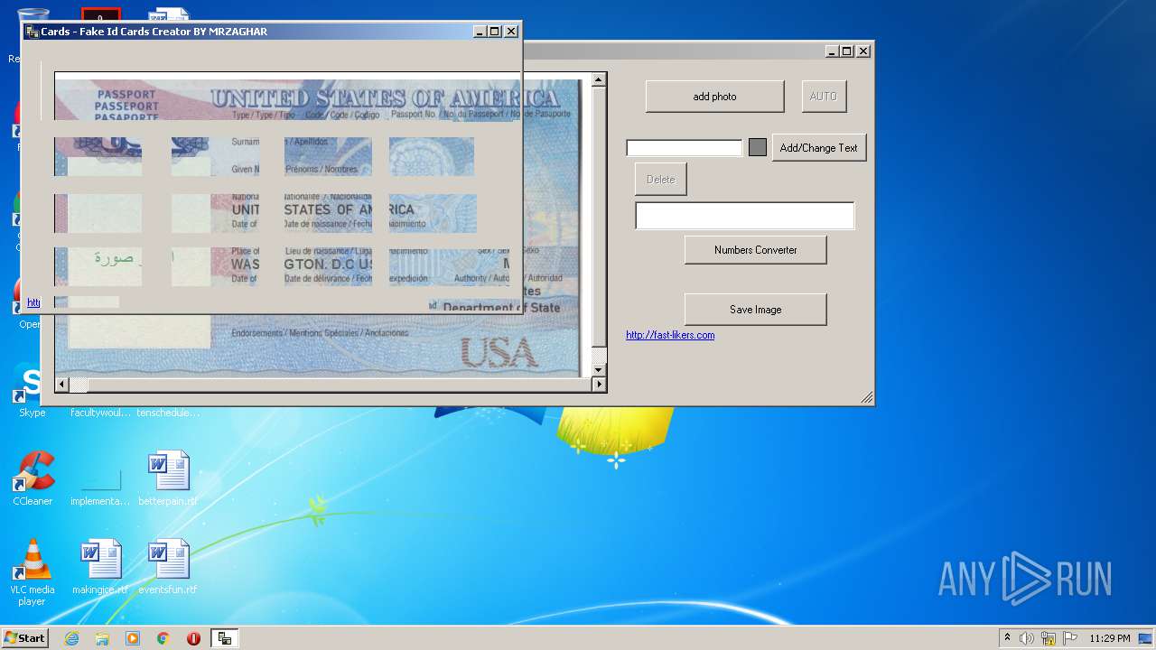Click the Delete button
The height and width of the screenshot is (650, 1156).
pyautogui.click(x=661, y=180)
